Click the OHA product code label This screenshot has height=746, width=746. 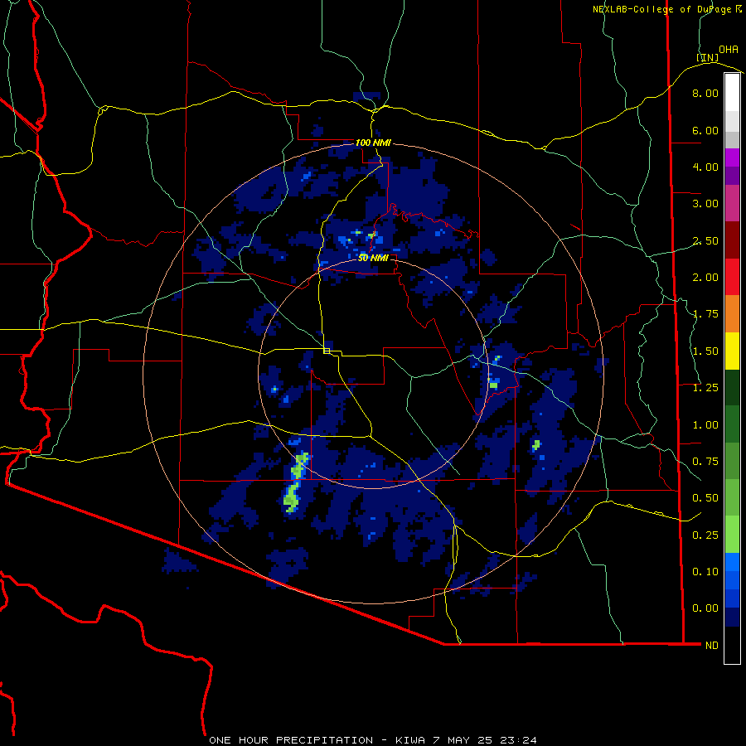pyautogui.click(x=729, y=50)
